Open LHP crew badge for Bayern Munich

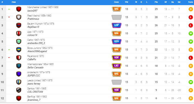click(117, 25)
